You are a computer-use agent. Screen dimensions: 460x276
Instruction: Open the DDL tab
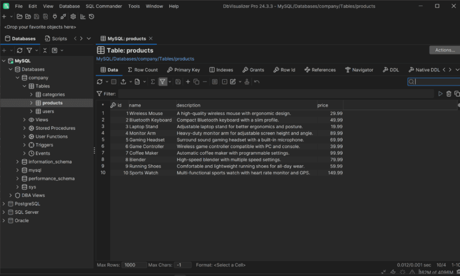pyautogui.click(x=391, y=70)
